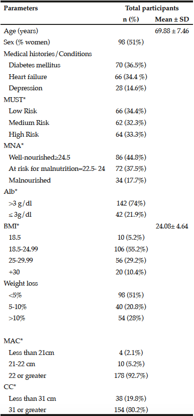
Task: Click the Depression row label
Action: (25, 88)
